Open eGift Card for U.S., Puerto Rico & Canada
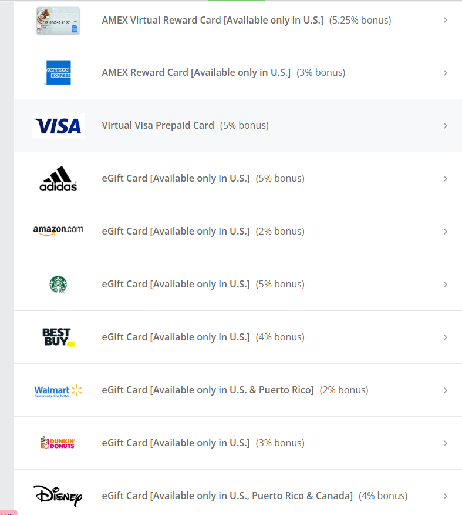 tap(227, 496)
